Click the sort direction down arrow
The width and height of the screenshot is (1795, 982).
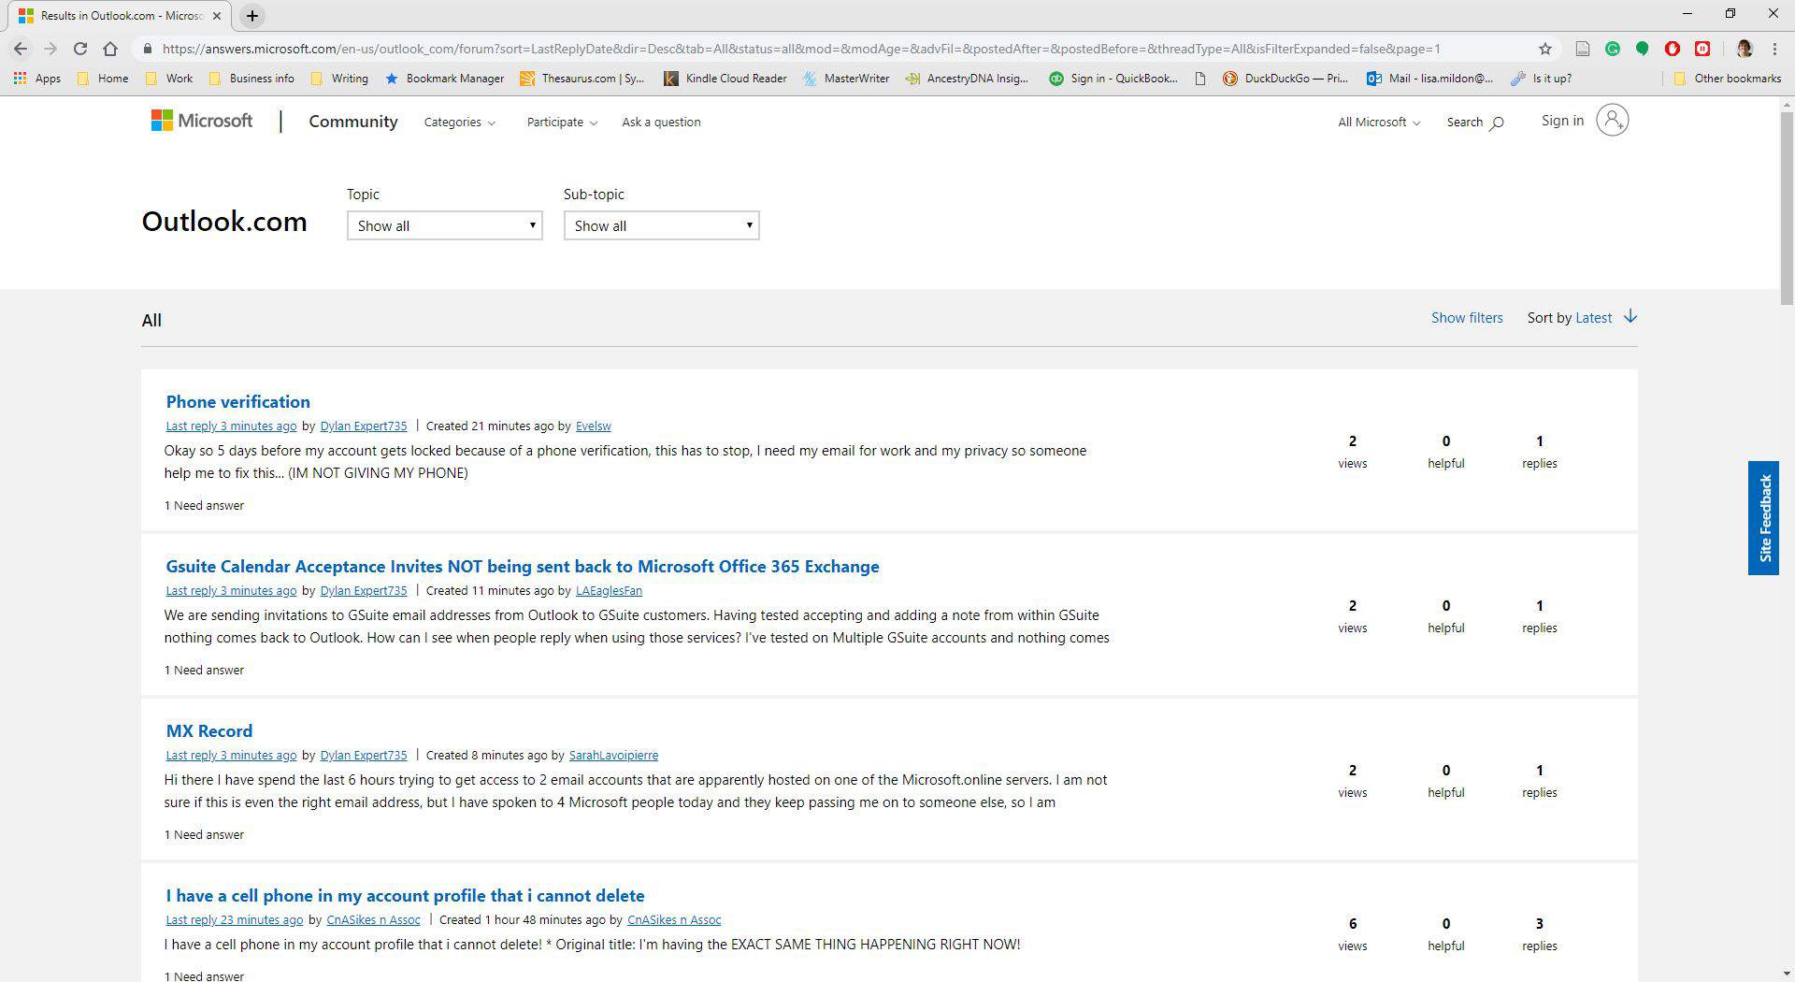tap(1630, 317)
